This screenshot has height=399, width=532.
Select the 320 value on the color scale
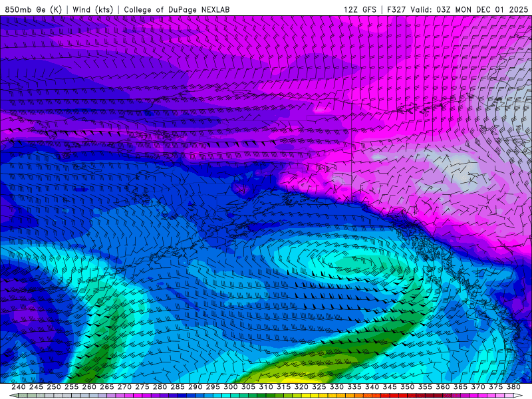click(x=301, y=387)
